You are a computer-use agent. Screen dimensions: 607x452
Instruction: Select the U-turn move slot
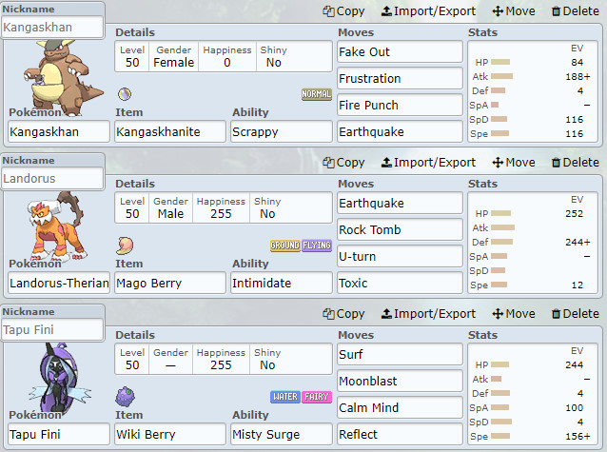click(x=400, y=256)
